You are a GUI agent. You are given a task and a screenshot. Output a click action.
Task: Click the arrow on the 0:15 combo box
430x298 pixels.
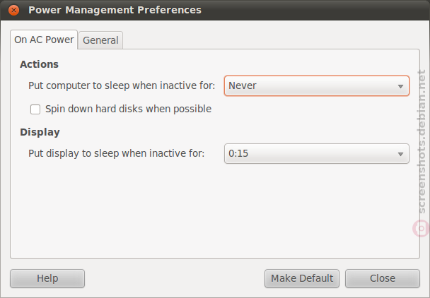click(x=400, y=154)
